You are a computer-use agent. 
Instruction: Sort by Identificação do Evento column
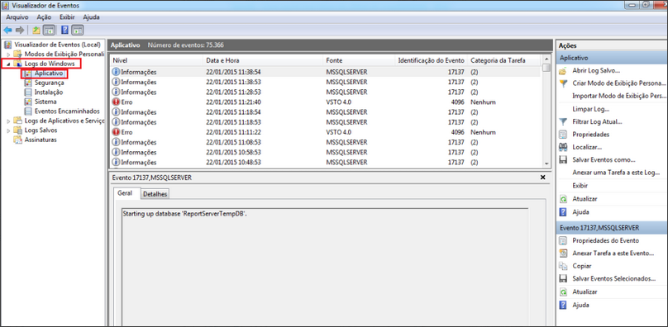point(431,60)
